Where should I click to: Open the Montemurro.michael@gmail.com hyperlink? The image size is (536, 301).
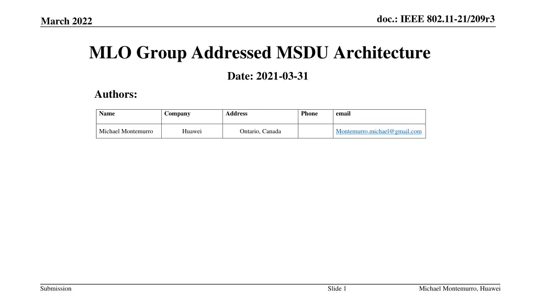[379, 131]
